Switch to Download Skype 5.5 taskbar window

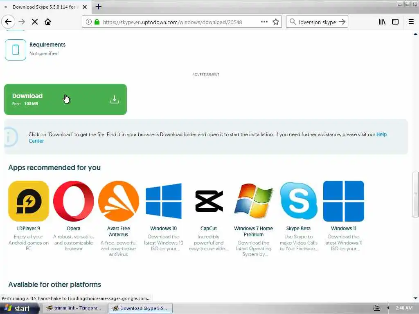coord(141,308)
